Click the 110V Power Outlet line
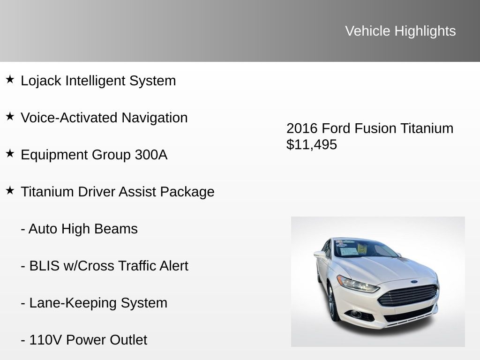The width and height of the screenshot is (480, 360). pyautogui.click(x=84, y=340)
